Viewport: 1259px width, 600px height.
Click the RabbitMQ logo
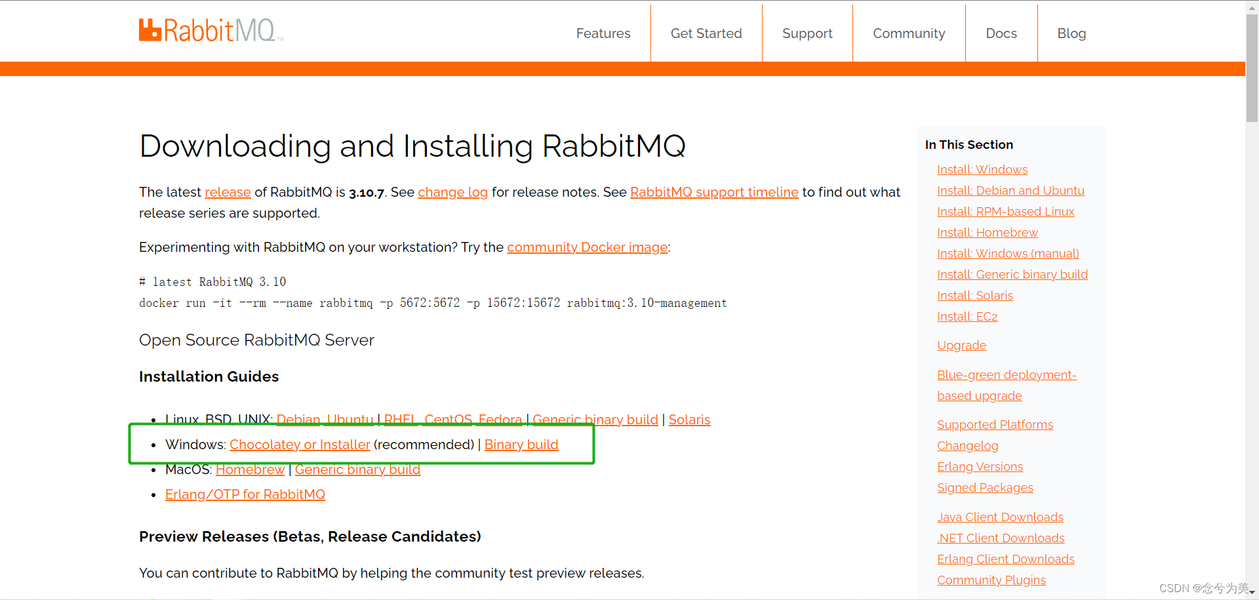pos(211,31)
